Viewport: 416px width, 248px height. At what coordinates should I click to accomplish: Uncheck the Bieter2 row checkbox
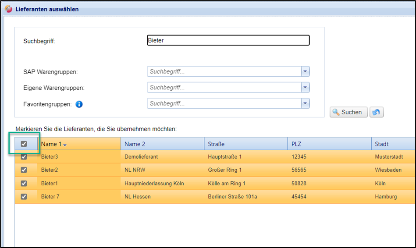pos(24,170)
